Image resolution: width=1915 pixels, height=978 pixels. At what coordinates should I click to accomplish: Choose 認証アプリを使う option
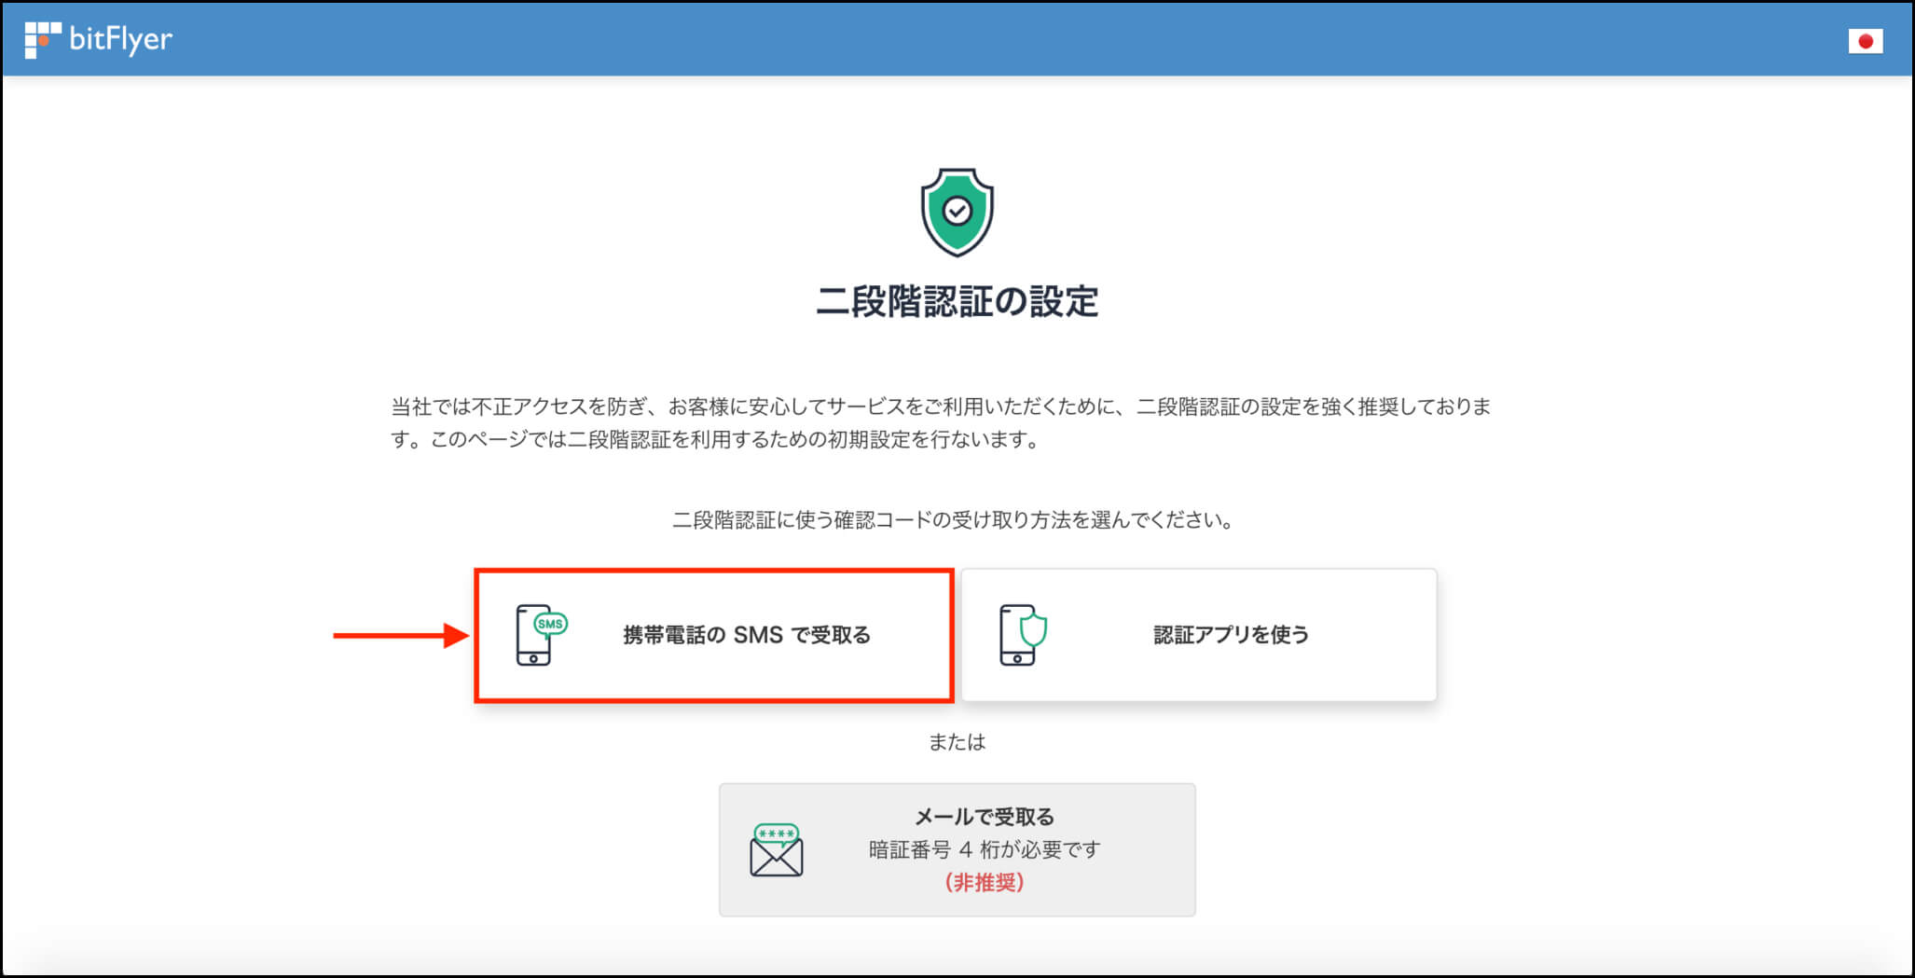click(1199, 635)
